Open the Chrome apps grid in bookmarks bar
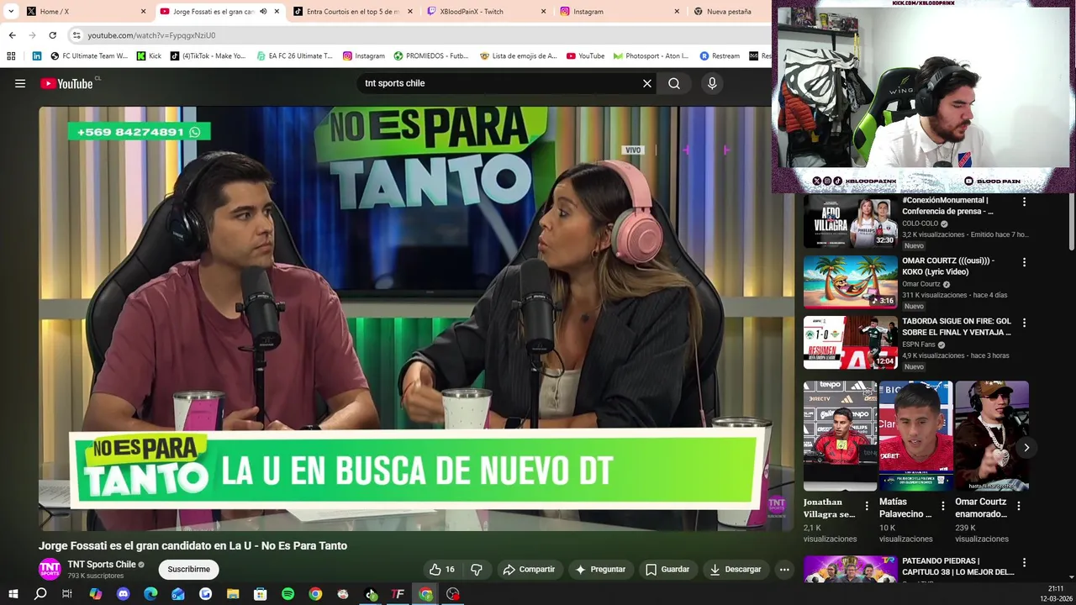Screen dimensions: 1076x605 [11, 56]
